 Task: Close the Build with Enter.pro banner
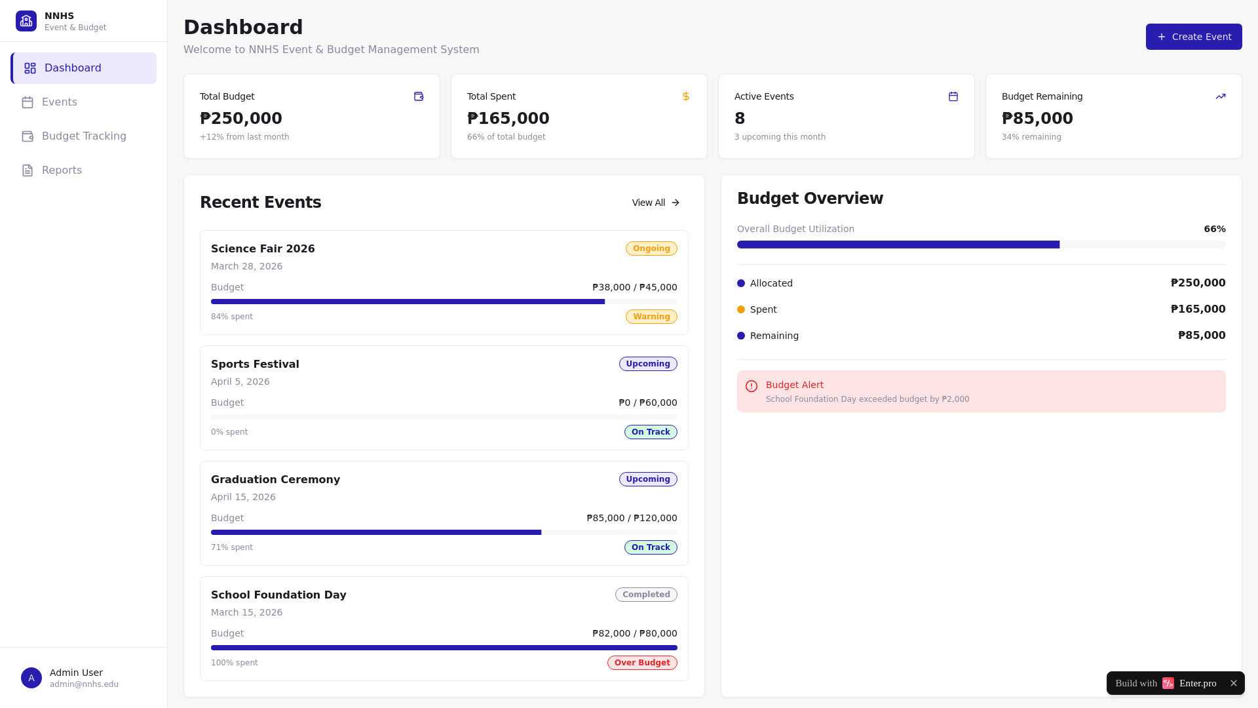[x=1234, y=683]
